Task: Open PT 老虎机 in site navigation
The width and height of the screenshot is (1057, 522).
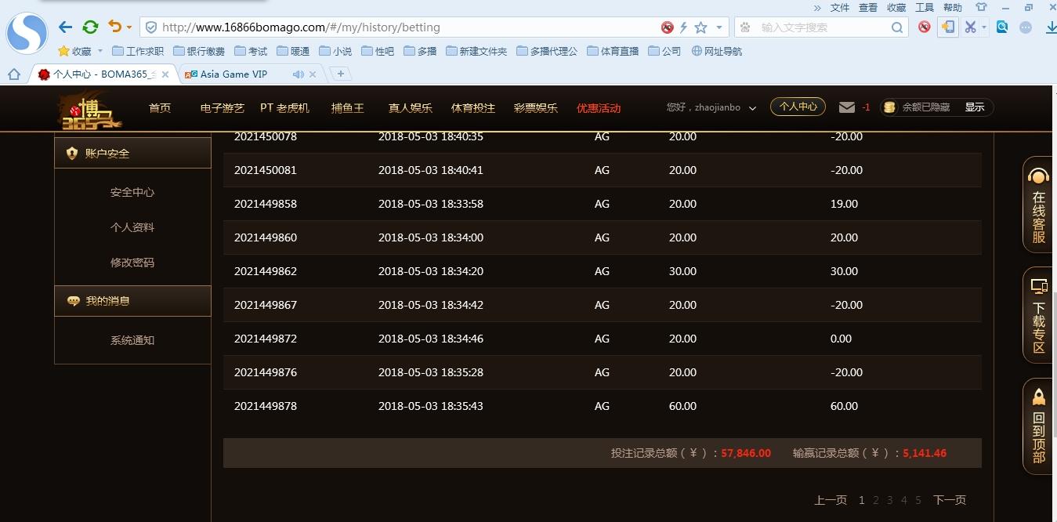Action: click(x=284, y=108)
